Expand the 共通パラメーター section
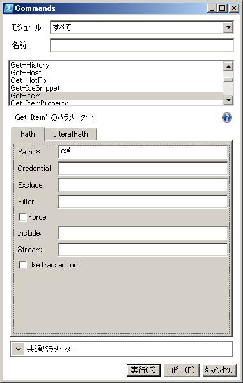Screen dimensions: 243x383 [x=18, y=349]
